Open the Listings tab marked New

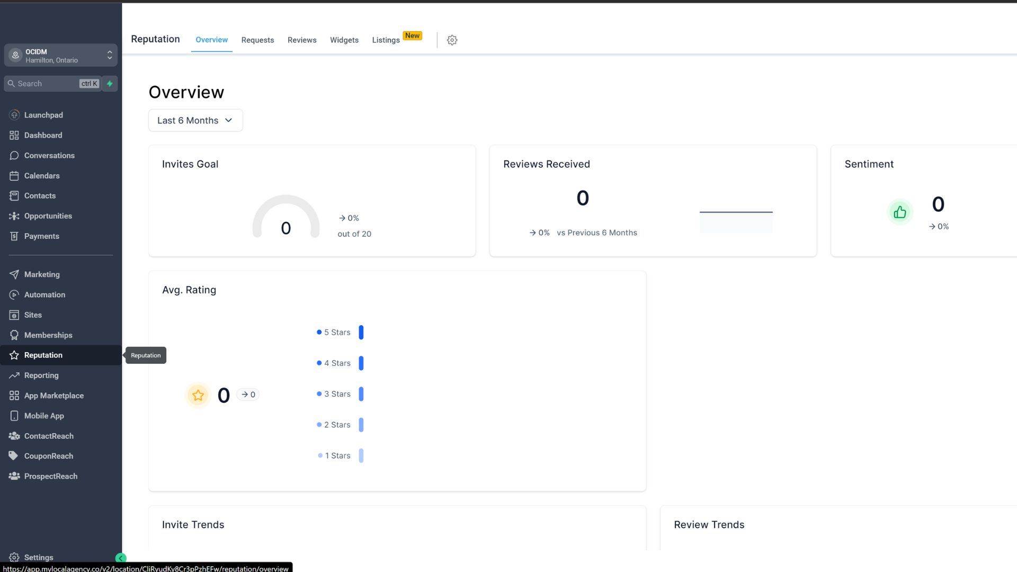pyautogui.click(x=386, y=40)
